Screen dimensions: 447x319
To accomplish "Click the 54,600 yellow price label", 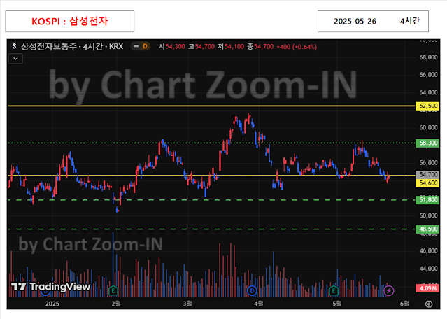I will (427, 183).
